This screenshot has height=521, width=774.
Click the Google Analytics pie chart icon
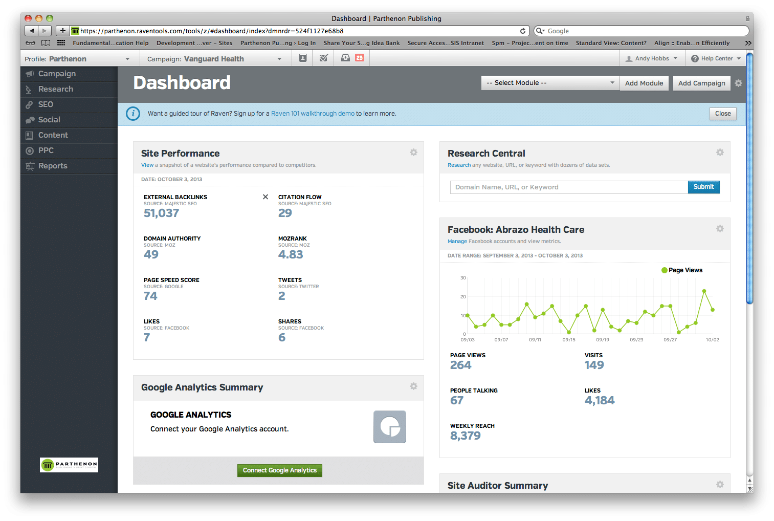click(x=390, y=427)
